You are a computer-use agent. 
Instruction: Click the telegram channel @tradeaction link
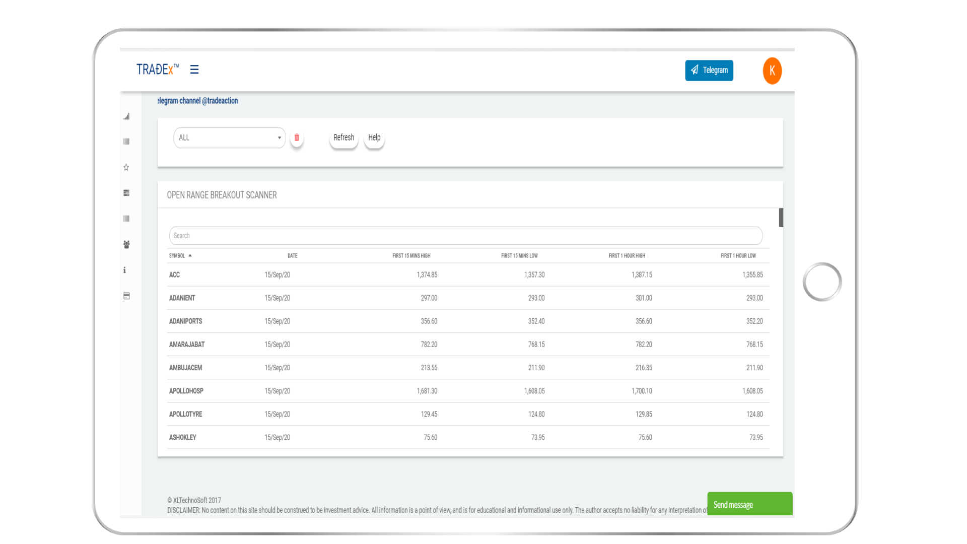pyautogui.click(x=198, y=101)
